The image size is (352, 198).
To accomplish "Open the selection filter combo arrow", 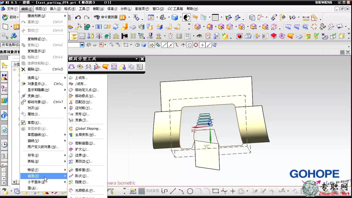I will coord(82,45).
